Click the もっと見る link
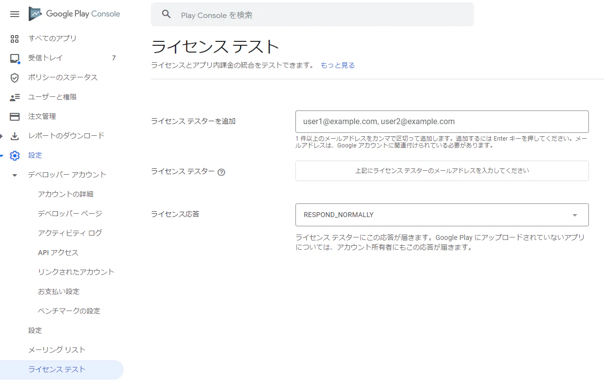The height and width of the screenshot is (383, 604). 338,65
